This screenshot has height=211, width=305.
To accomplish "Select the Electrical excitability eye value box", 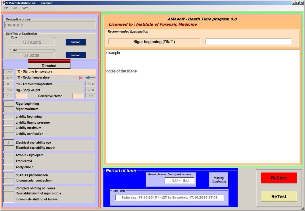I will click(9, 143).
